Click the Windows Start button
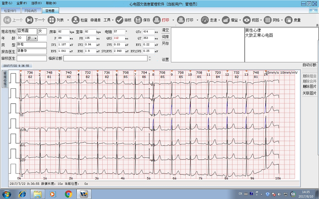This screenshot has width=319, height=199. coord(7,194)
